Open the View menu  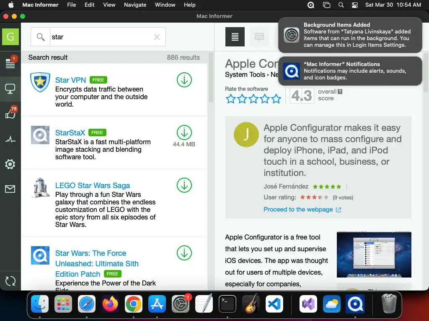109,5
